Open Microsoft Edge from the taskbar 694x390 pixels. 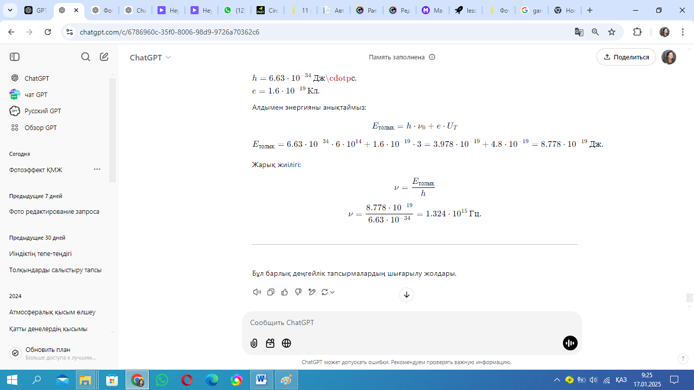pyautogui.click(x=212, y=380)
